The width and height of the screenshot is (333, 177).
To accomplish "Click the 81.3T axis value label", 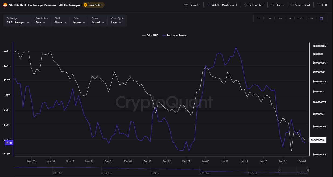I will pyautogui.click(x=8, y=143).
